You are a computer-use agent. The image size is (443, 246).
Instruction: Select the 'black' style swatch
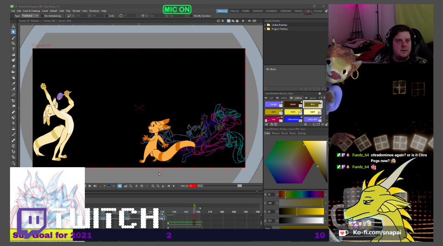pyautogui.click(x=293, y=104)
